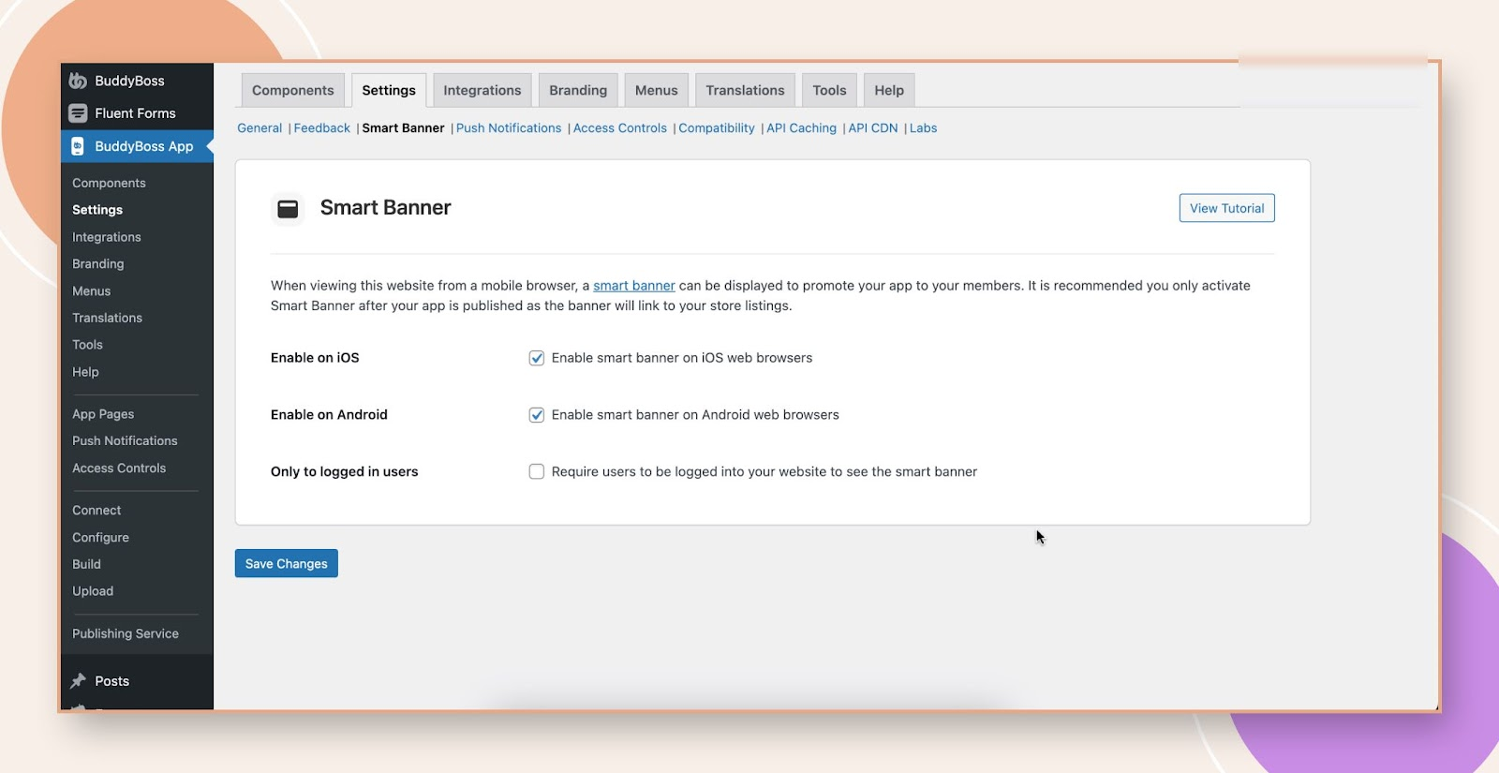Screen dimensions: 1499x773
Task: Open the Compatibility sub-link
Action: coord(717,128)
